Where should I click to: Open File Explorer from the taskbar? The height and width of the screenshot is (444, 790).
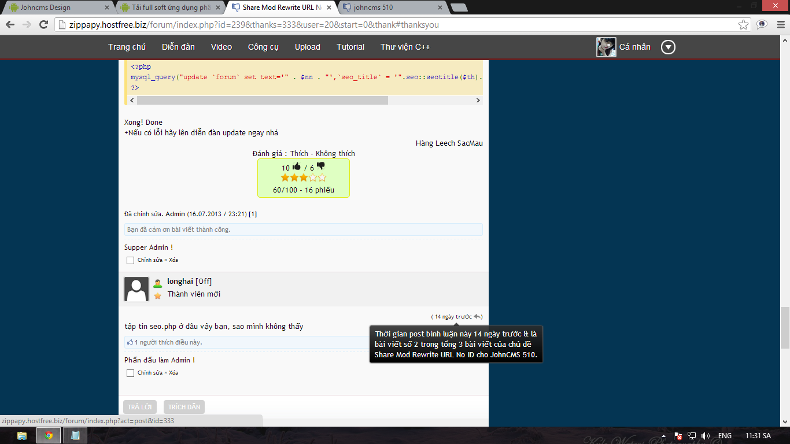pos(22,435)
